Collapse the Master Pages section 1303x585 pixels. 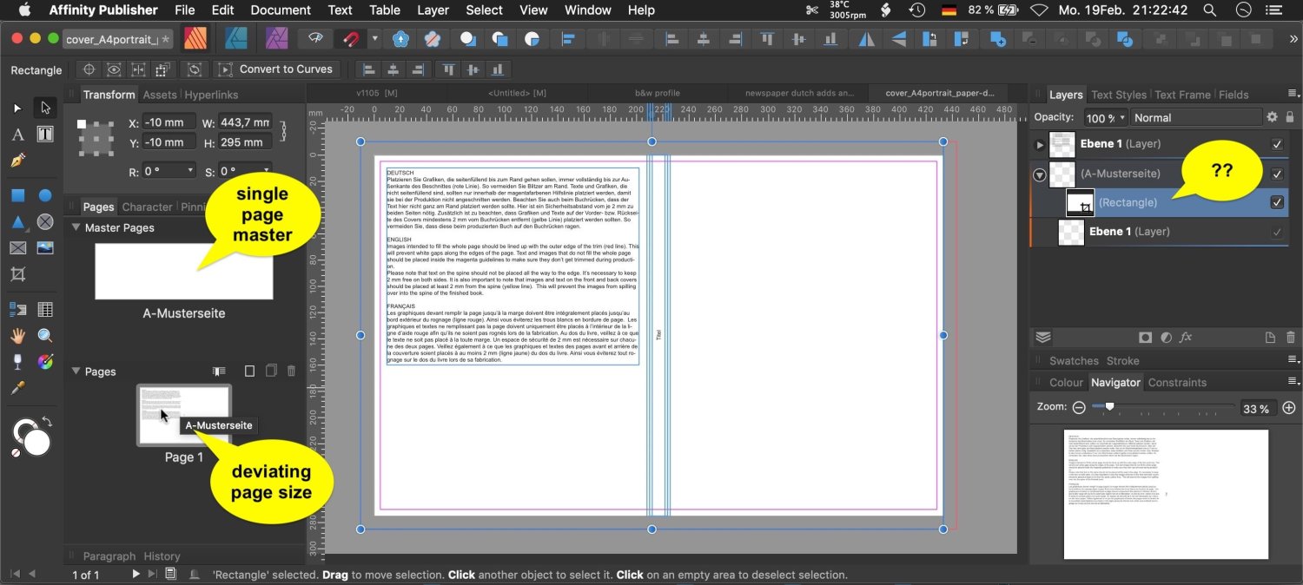75,227
